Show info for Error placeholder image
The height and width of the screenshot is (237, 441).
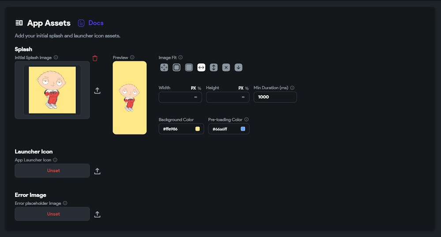[65, 203]
